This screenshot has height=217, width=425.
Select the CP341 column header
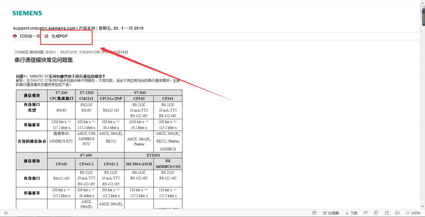pyautogui.click(x=168, y=99)
